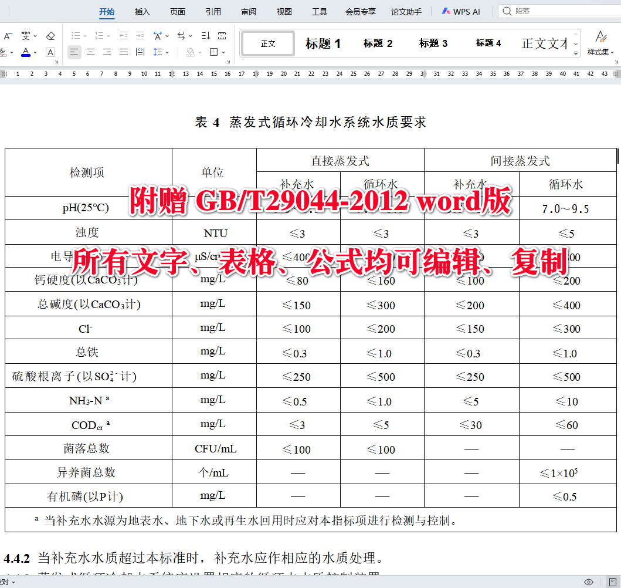This screenshot has height=588, width=621.
Task: Switch to the 开始 tab
Action: pos(107,12)
